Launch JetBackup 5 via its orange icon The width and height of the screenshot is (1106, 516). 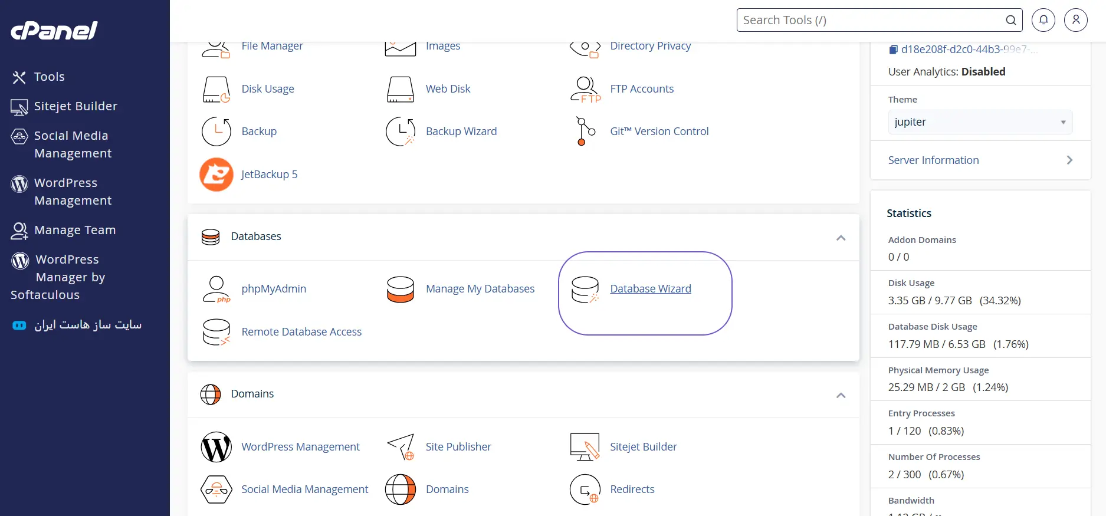click(216, 175)
